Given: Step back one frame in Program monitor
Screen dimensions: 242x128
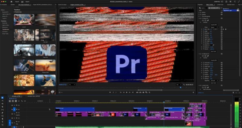Looking at the screenshot, I should [124, 92].
